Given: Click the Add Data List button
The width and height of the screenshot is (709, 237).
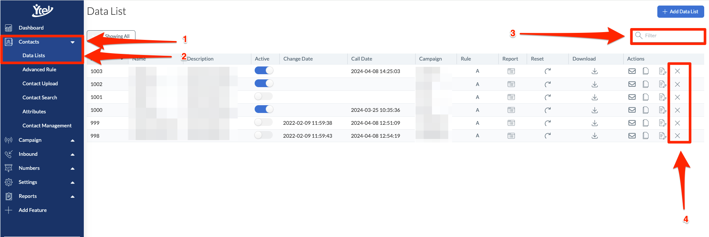Looking at the screenshot, I should [x=681, y=11].
